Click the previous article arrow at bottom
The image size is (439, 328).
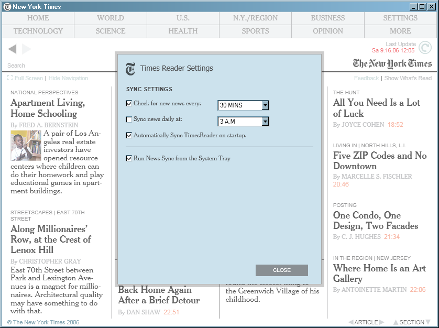(351, 322)
